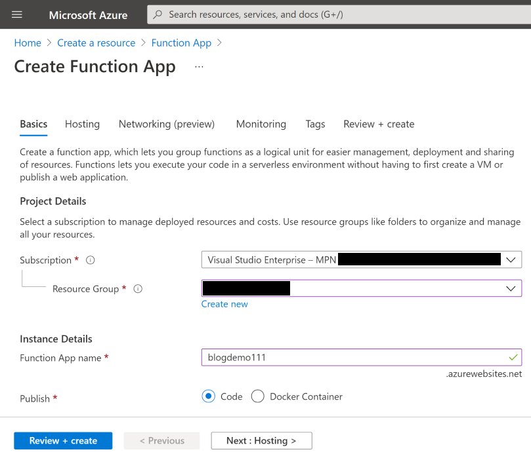
Task: Click Next : Hosting button
Action: [261, 440]
